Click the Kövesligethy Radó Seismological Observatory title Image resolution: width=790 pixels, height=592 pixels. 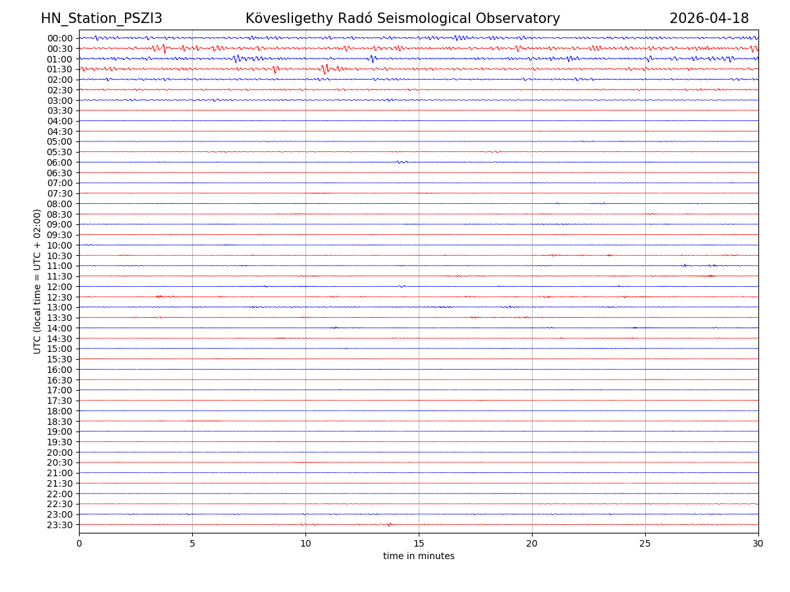pos(402,18)
